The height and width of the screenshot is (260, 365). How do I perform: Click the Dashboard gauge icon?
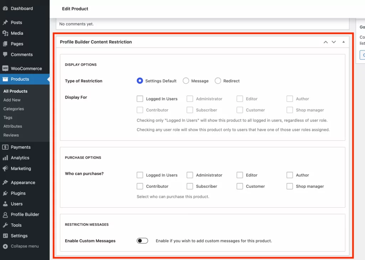point(5,9)
